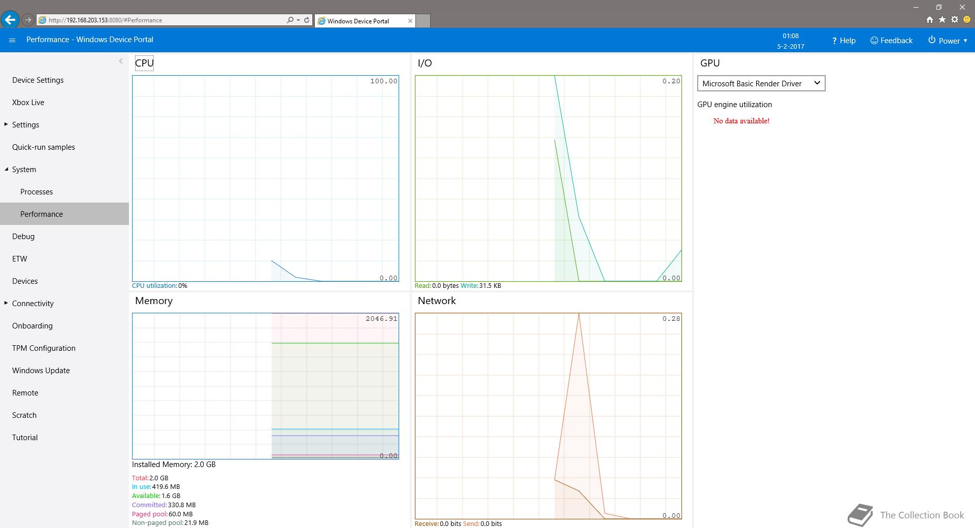The height and width of the screenshot is (528, 975).
Task: Open browser Tools gear icon
Action: pos(955,20)
